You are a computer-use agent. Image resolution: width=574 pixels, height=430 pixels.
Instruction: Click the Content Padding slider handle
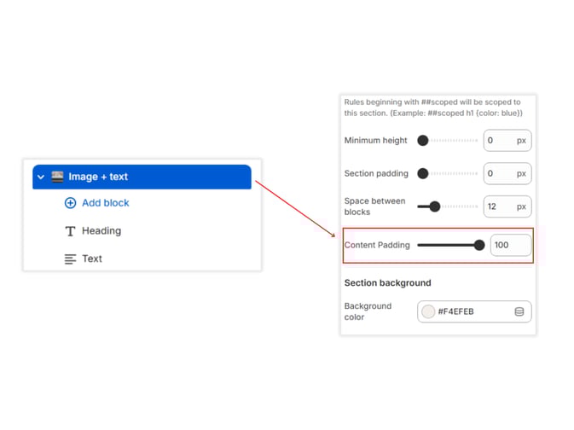click(x=479, y=245)
